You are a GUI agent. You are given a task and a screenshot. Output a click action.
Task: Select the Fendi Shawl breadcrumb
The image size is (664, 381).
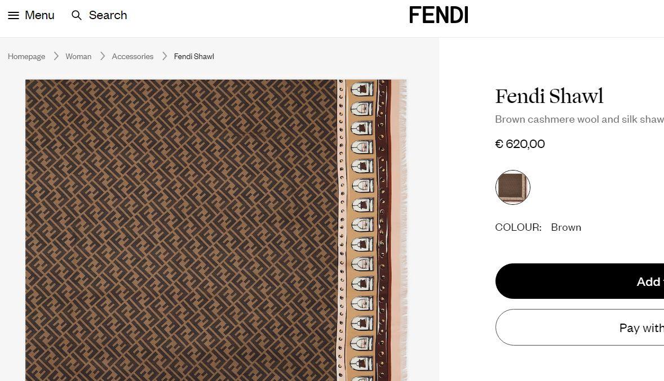[194, 56]
